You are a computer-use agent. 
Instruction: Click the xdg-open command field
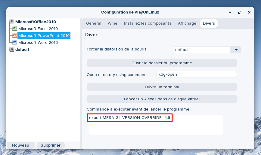pyautogui.click(x=196, y=74)
